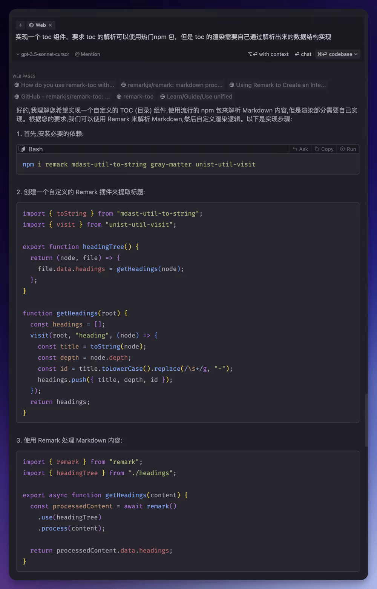Click the globe icon beside the remark-toc link

click(119, 97)
